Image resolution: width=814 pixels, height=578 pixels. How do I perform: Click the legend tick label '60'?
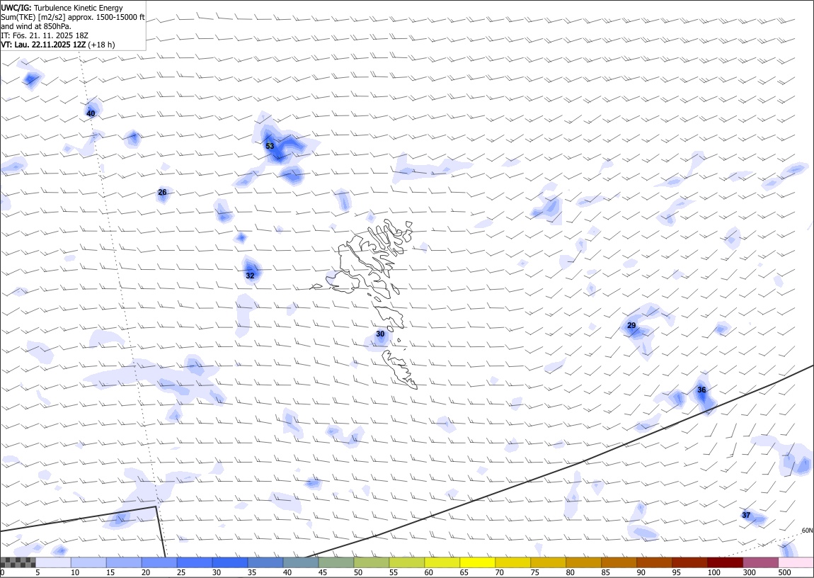pyautogui.click(x=428, y=572)
